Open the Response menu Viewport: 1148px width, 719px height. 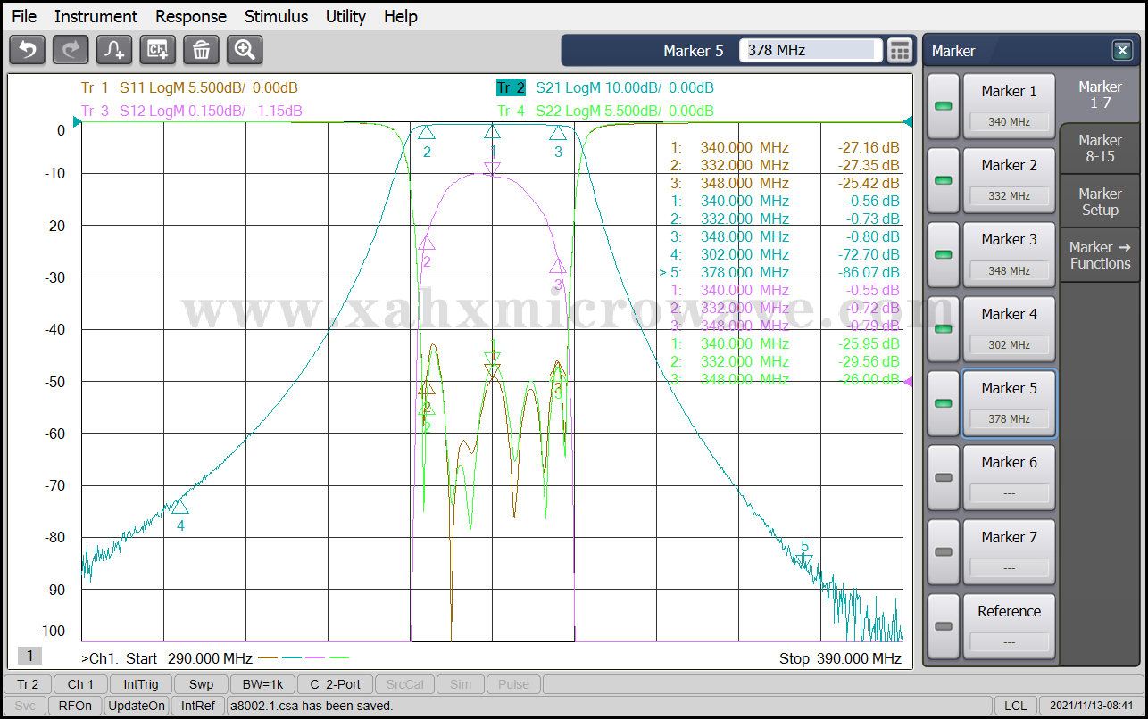click(x=191, y=16)
